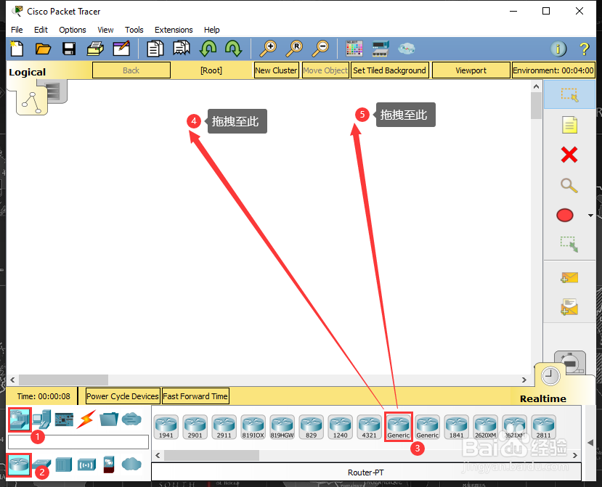Pick the 2911 router
This screenshot has width=602, height=487.
(224, 427)
